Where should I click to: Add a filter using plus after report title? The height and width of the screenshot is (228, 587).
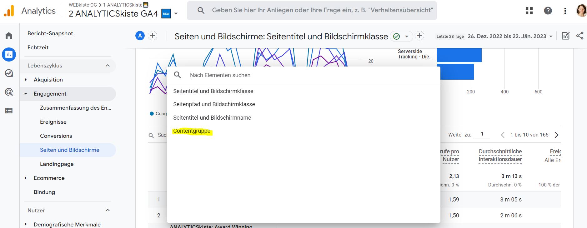coord(419,36)
